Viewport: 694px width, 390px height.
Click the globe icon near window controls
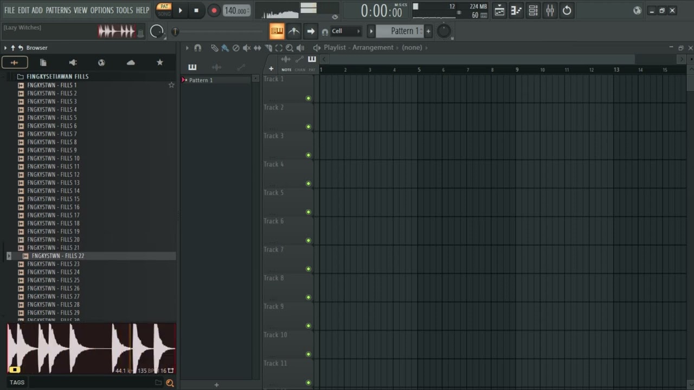(x=637, y=10)
